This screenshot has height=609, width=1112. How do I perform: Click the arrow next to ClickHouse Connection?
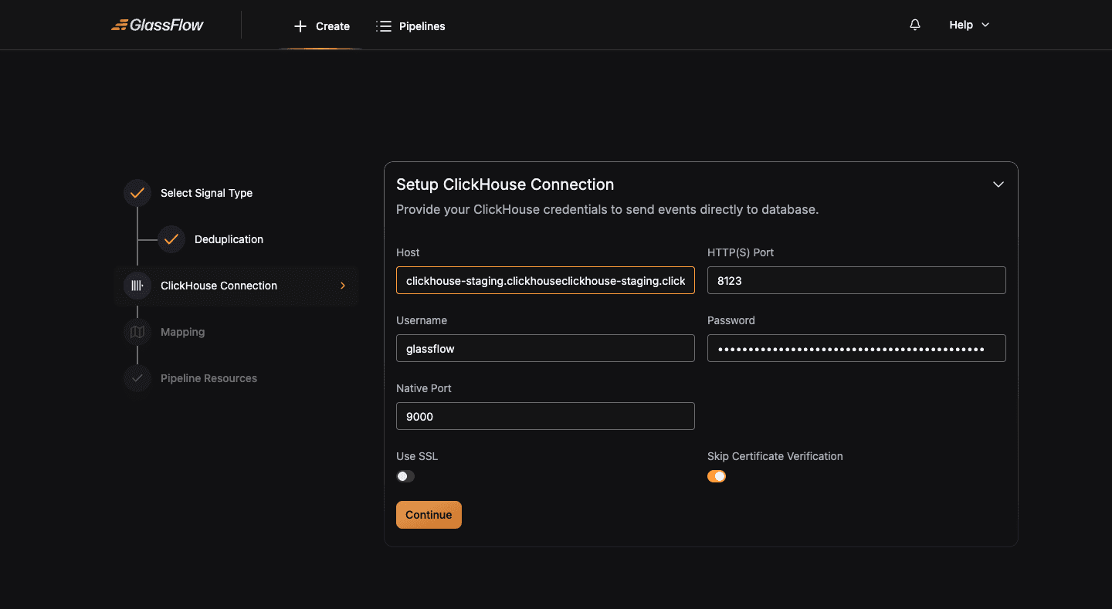tap(343, 286)
